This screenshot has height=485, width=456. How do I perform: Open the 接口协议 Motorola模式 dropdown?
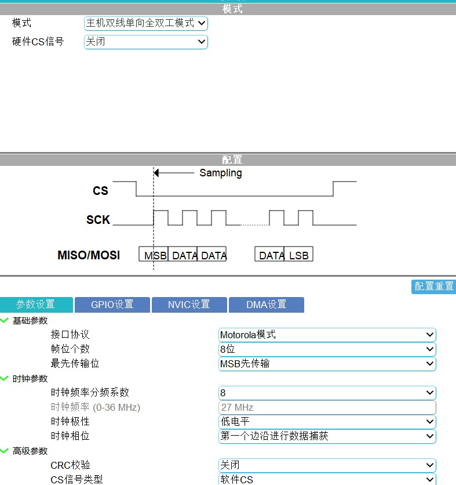(327, 335)
